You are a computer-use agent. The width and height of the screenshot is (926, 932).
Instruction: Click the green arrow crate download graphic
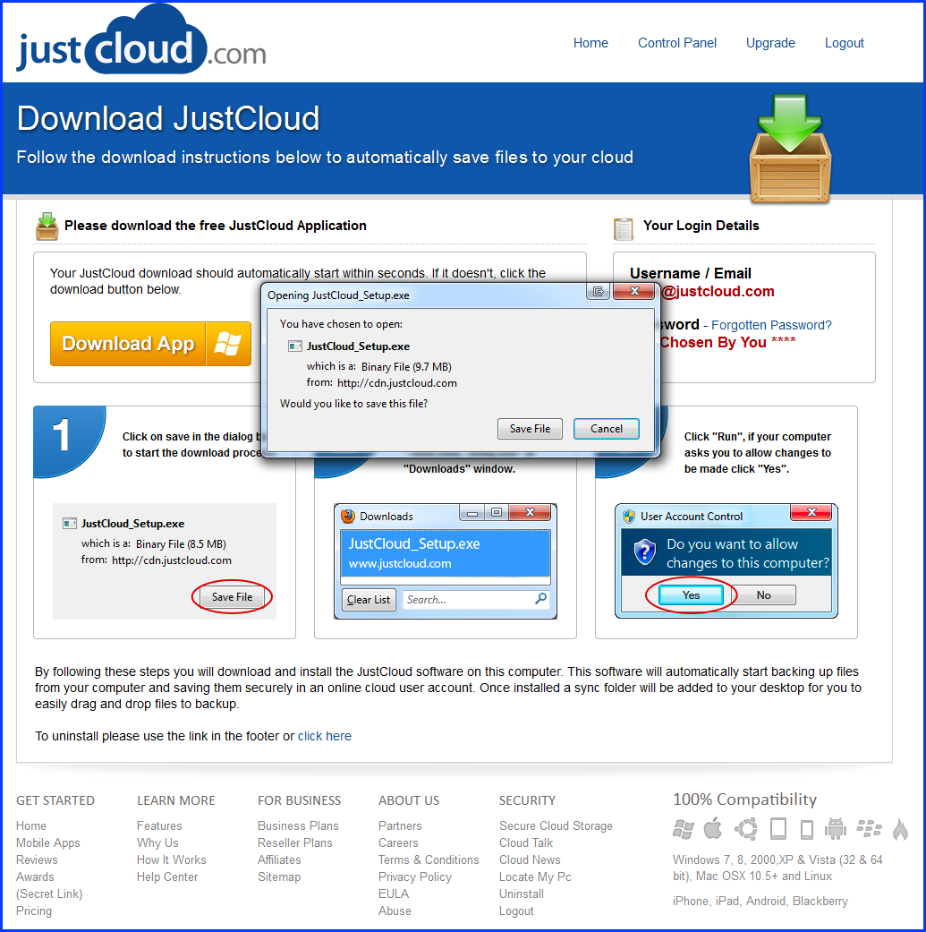click(x=790, y=149)
